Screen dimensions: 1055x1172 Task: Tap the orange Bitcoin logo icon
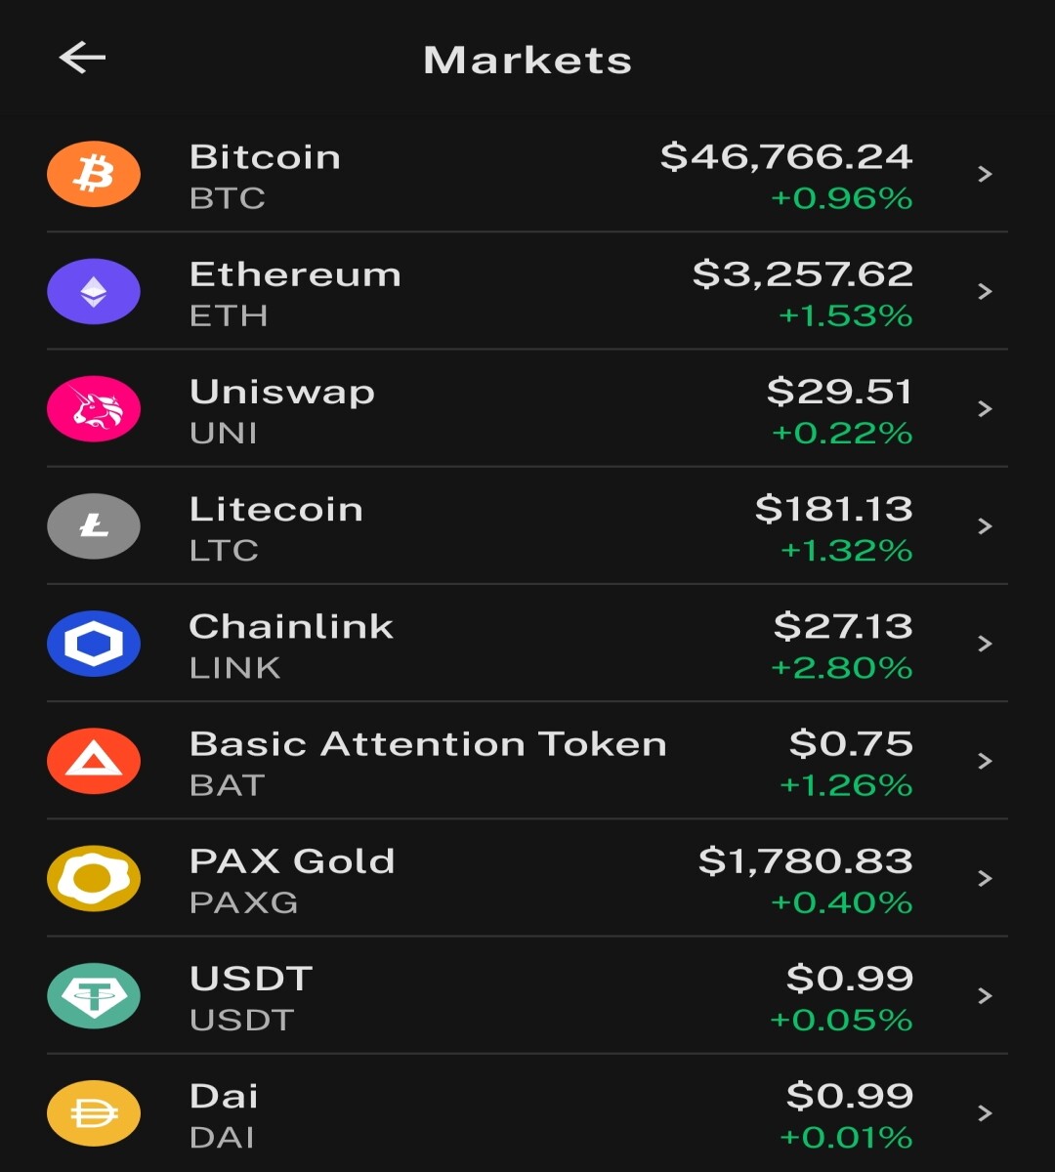click(x=94, y=175)
